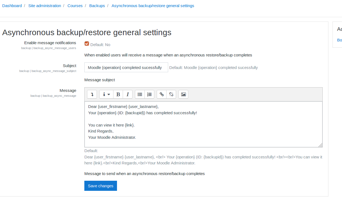342x199 pixels.
Task: Click 'You can view it here {link}.' line
Action: (x=111, y=125)
